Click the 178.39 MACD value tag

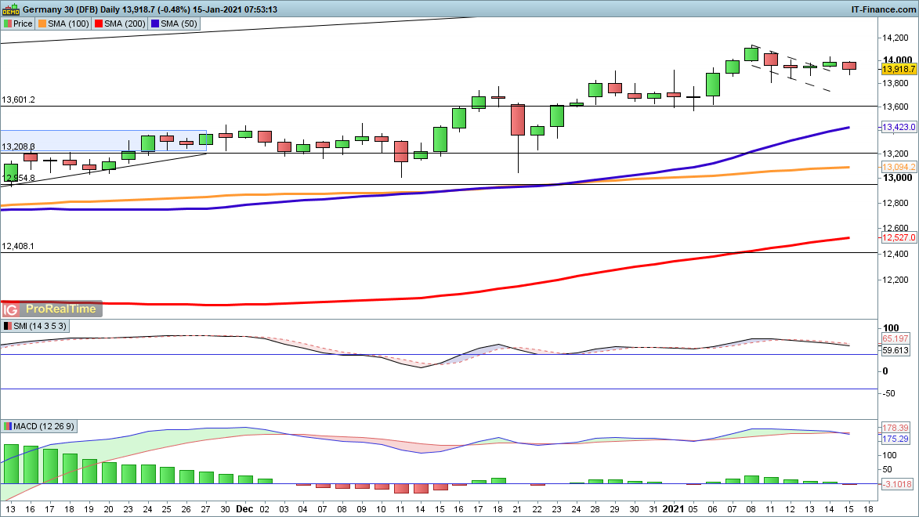coord(896,428)
